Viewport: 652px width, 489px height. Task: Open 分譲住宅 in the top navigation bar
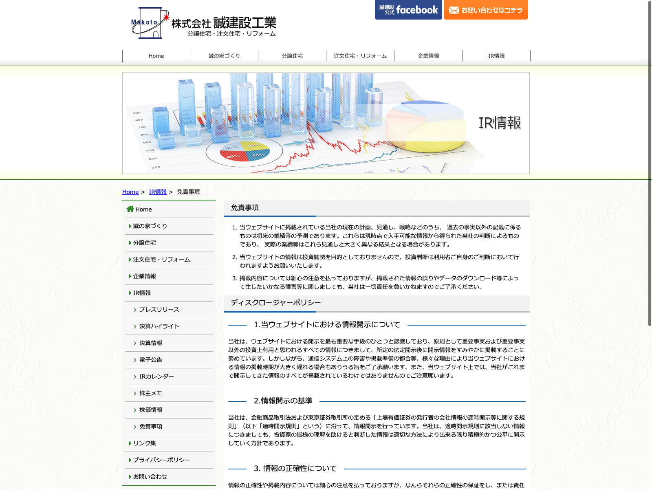[x=292, y=56]
